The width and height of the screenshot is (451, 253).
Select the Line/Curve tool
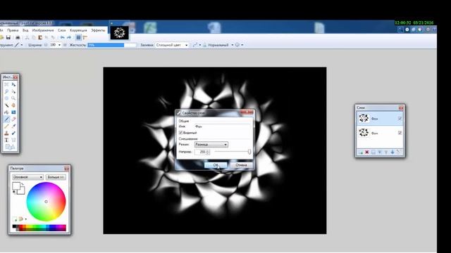point(13,140)
